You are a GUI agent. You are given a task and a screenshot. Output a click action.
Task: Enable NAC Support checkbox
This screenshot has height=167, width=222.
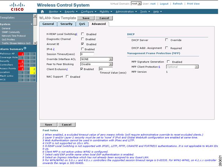point(67,76)
